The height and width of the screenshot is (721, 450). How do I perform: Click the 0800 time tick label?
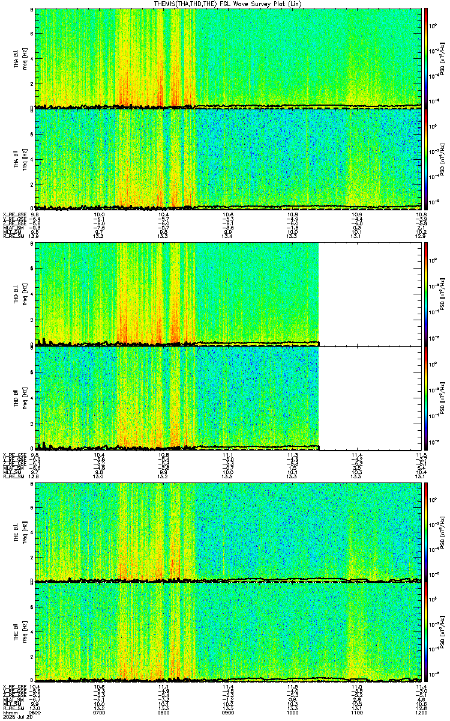pos(163,713)
